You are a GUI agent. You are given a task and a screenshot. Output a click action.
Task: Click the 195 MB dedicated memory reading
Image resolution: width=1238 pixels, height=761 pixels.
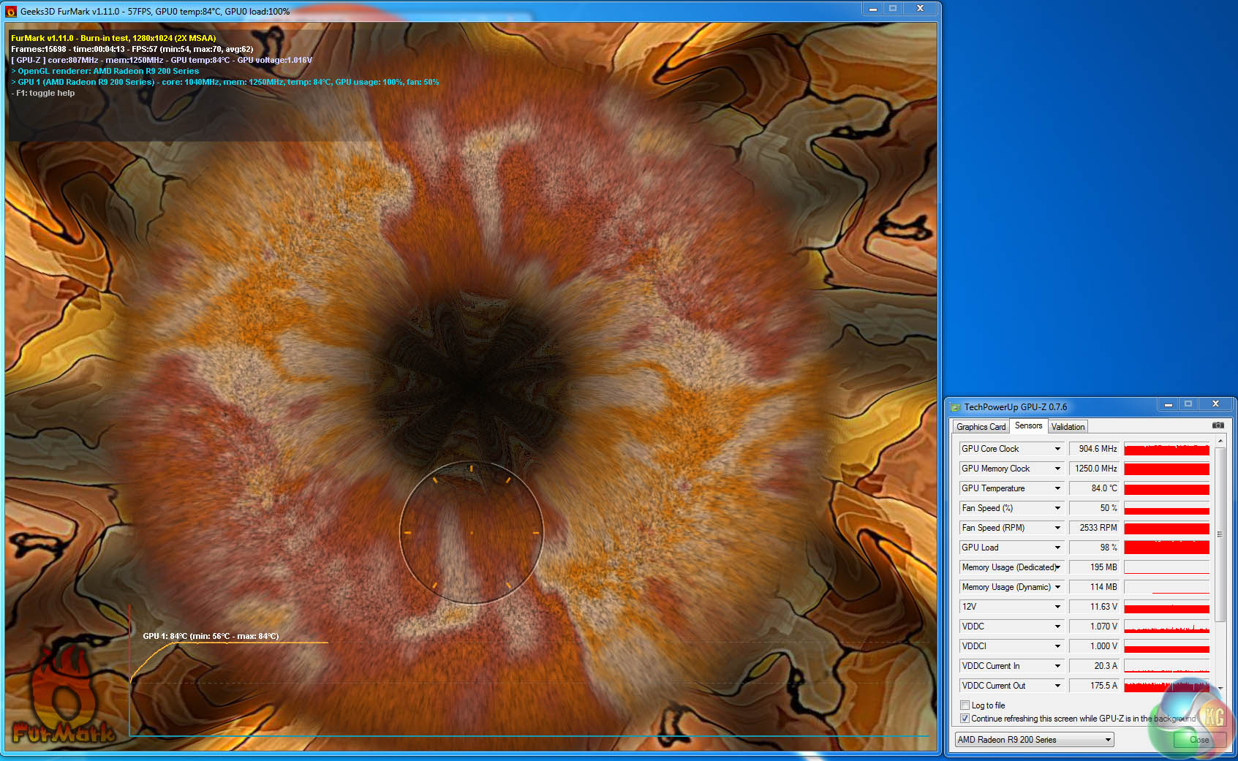(1094, 567)
